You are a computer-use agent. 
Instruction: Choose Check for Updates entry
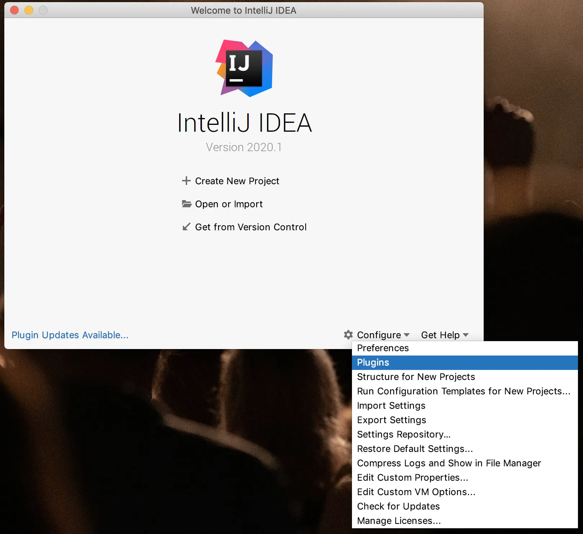[465, 506]
